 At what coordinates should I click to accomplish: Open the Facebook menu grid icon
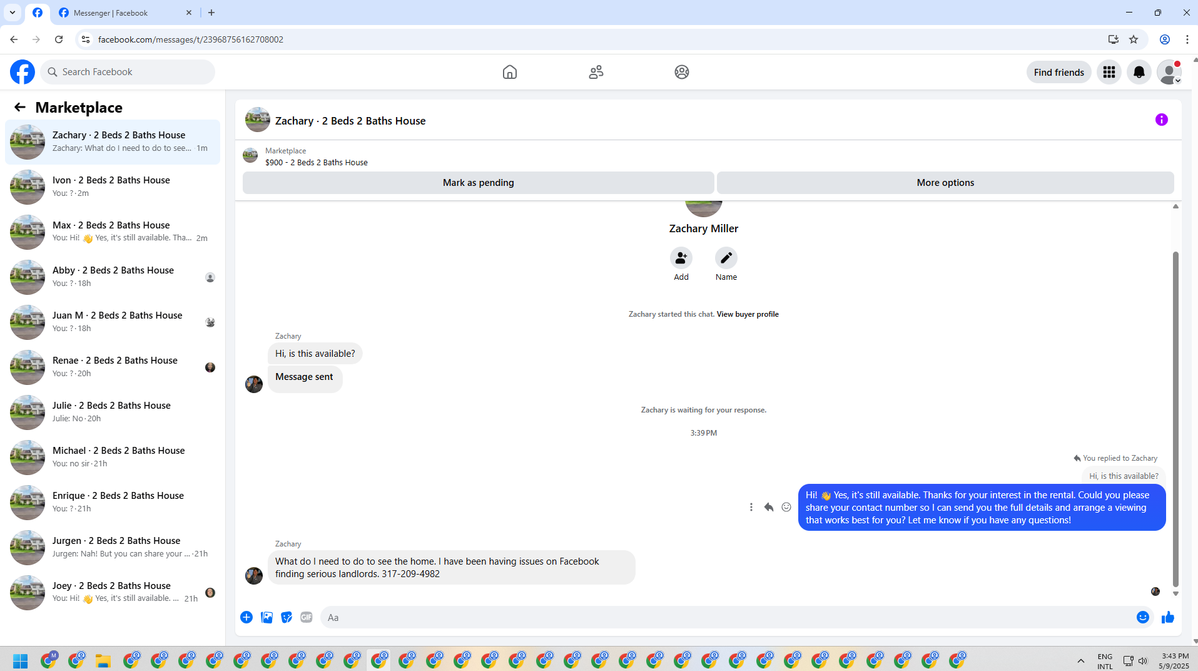pos(1109,72)
